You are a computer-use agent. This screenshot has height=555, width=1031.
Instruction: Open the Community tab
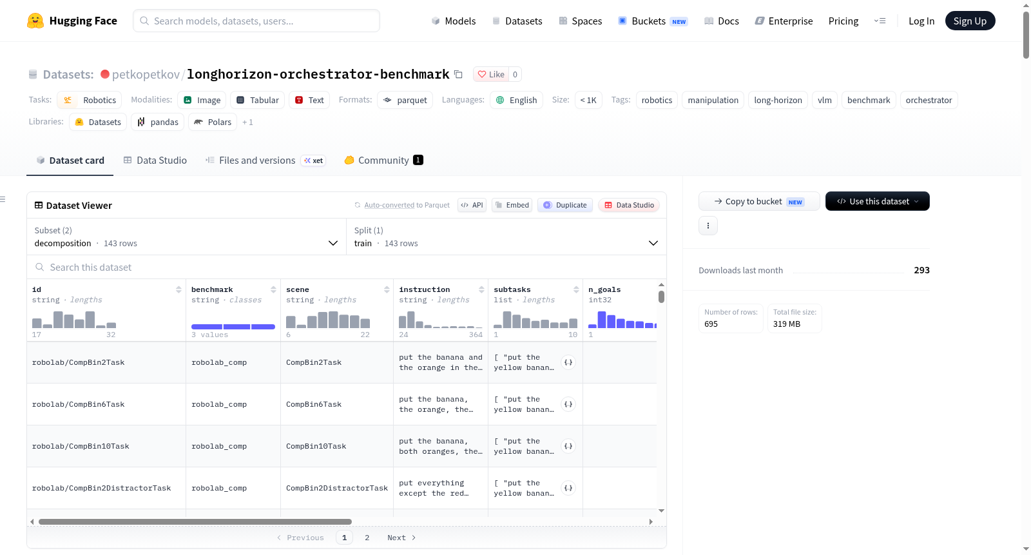(383, 161)
